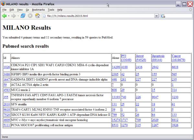Viewport: 194px width, 140px height.
Task: Click the 15274 Alone count for MYC
Action: click(x=116, y=120)
